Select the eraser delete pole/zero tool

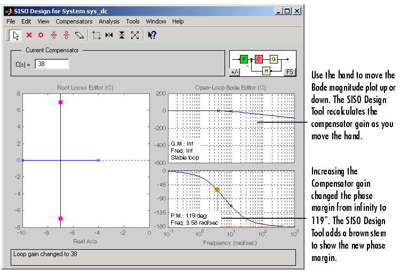(79, 35)
